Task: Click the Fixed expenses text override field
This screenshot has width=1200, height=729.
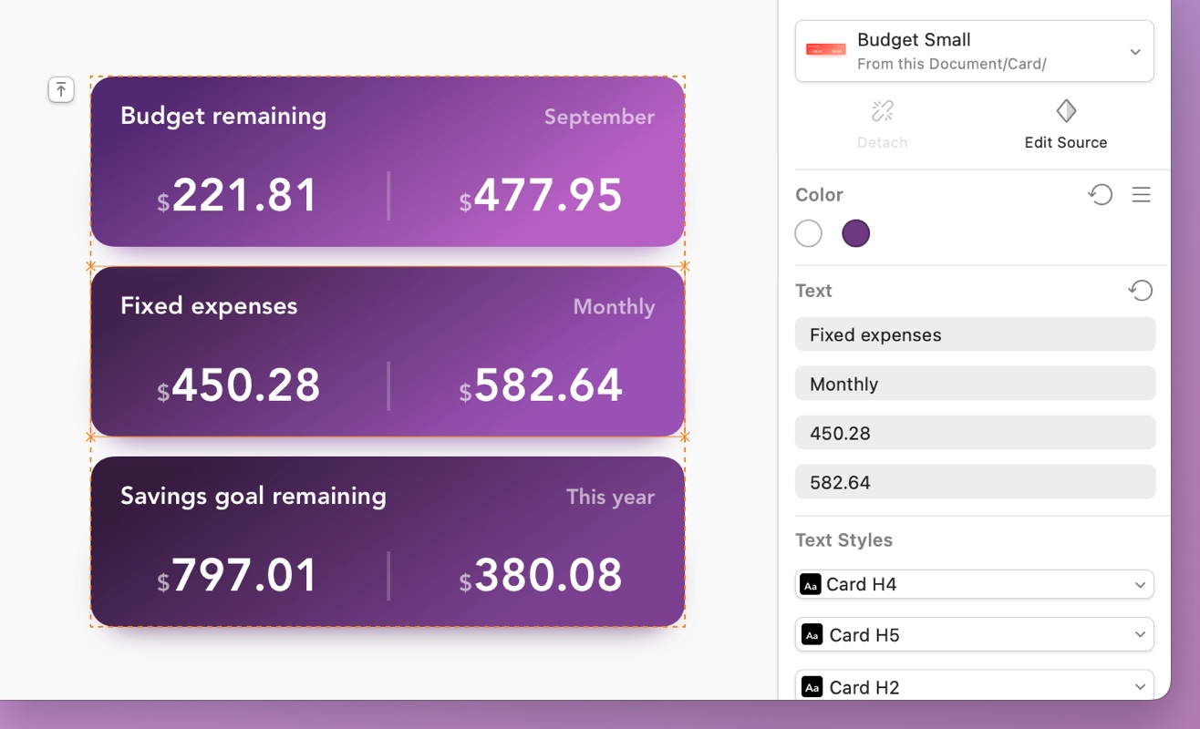Action: 974,334
